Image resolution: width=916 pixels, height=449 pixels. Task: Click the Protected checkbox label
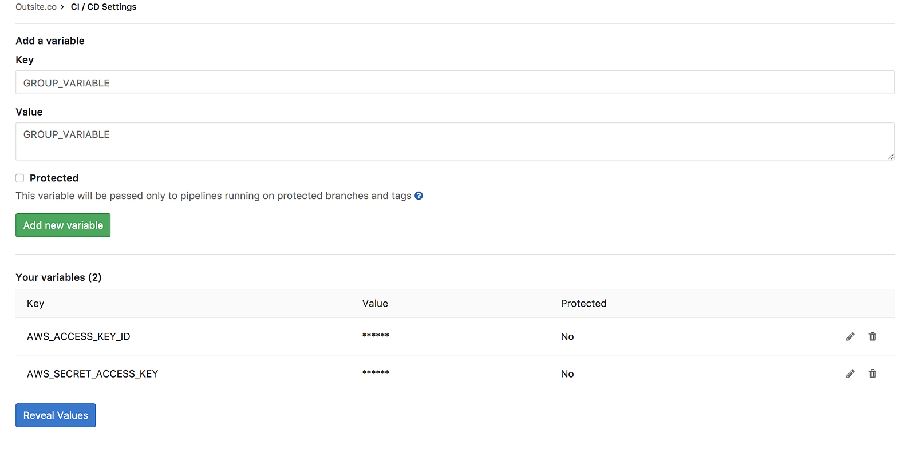pyautogui.click(x=54, y=178)
